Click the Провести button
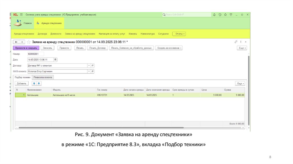This screenshot has height=164, width=293. point(64,48)
